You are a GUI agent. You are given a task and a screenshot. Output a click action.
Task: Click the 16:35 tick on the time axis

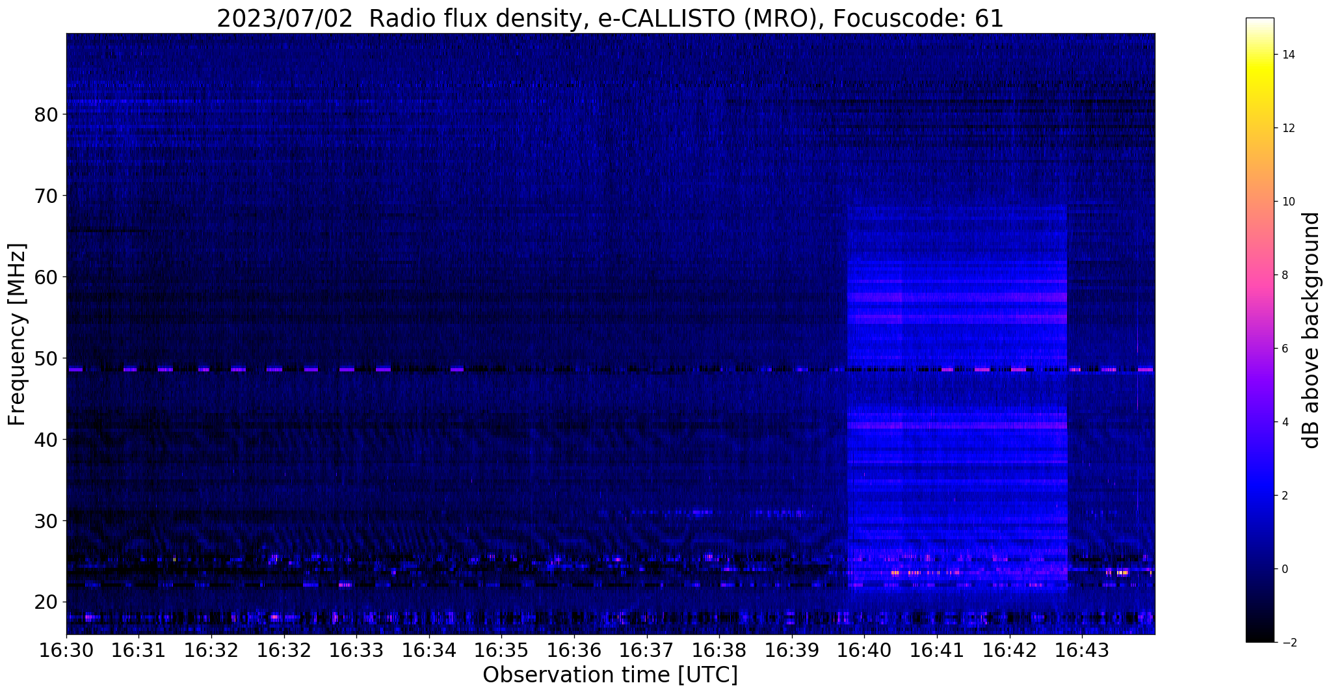point(501,650)
